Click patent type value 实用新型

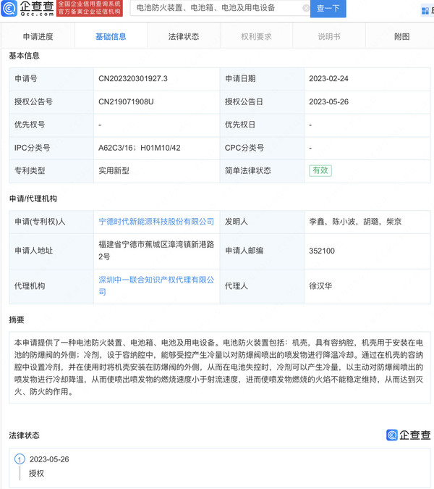tap(114, 170)
